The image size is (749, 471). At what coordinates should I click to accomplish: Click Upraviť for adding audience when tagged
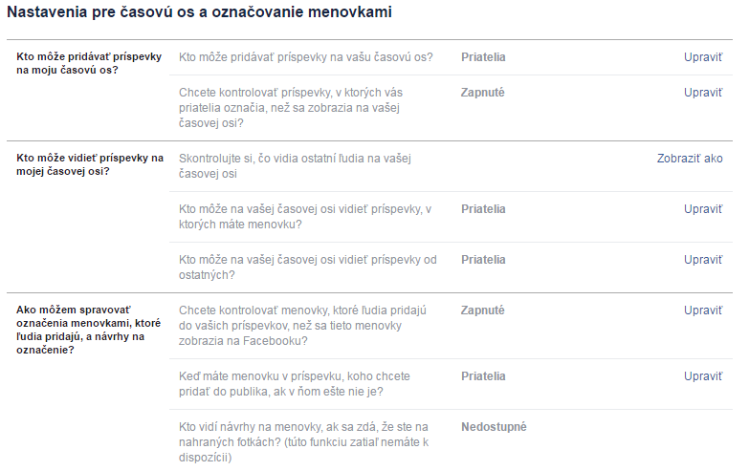tap(703, 376)
